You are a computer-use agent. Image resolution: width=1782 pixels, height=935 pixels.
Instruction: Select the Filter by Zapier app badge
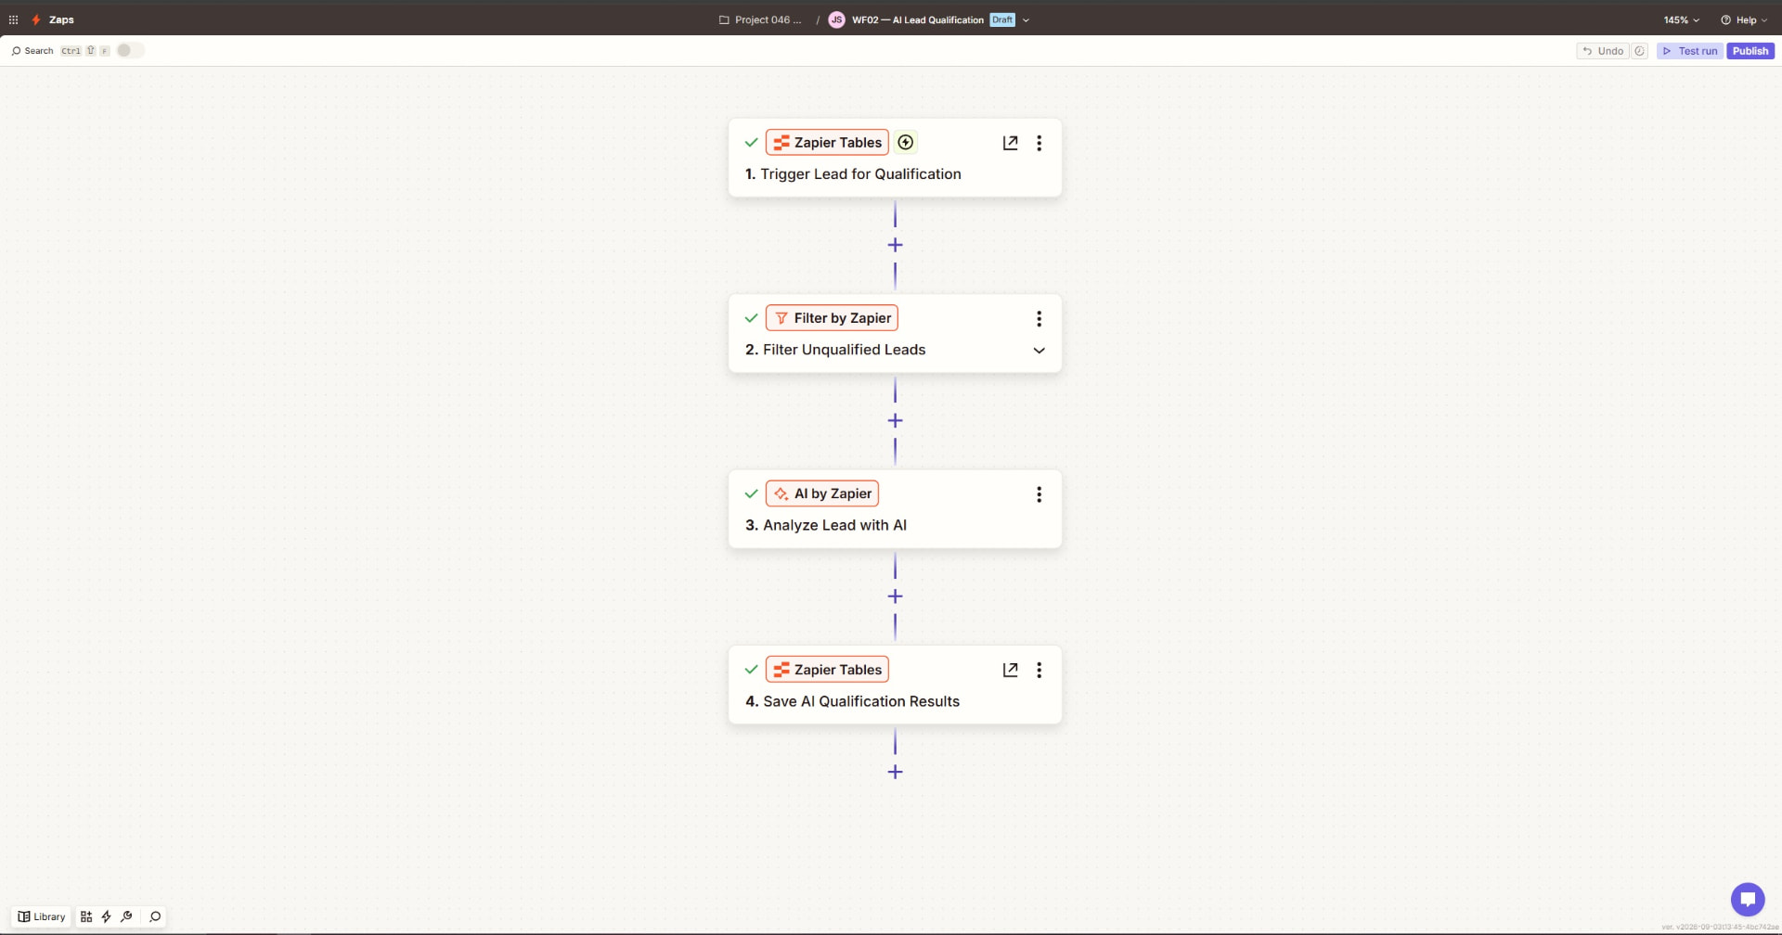click(832, 318)
